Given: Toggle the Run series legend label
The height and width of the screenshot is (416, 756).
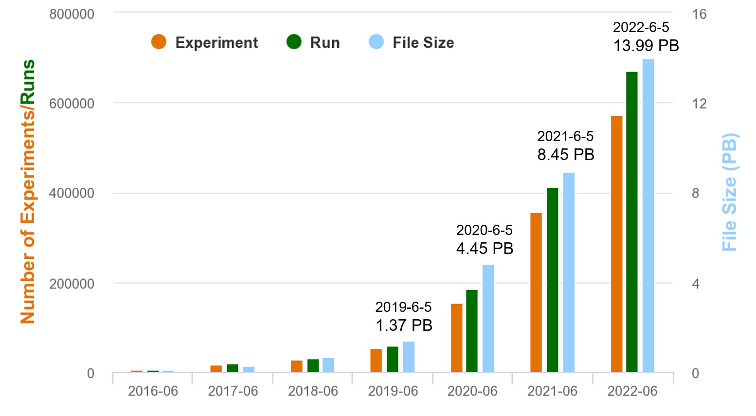Looking at the screenshot, I should click(325, 43).
